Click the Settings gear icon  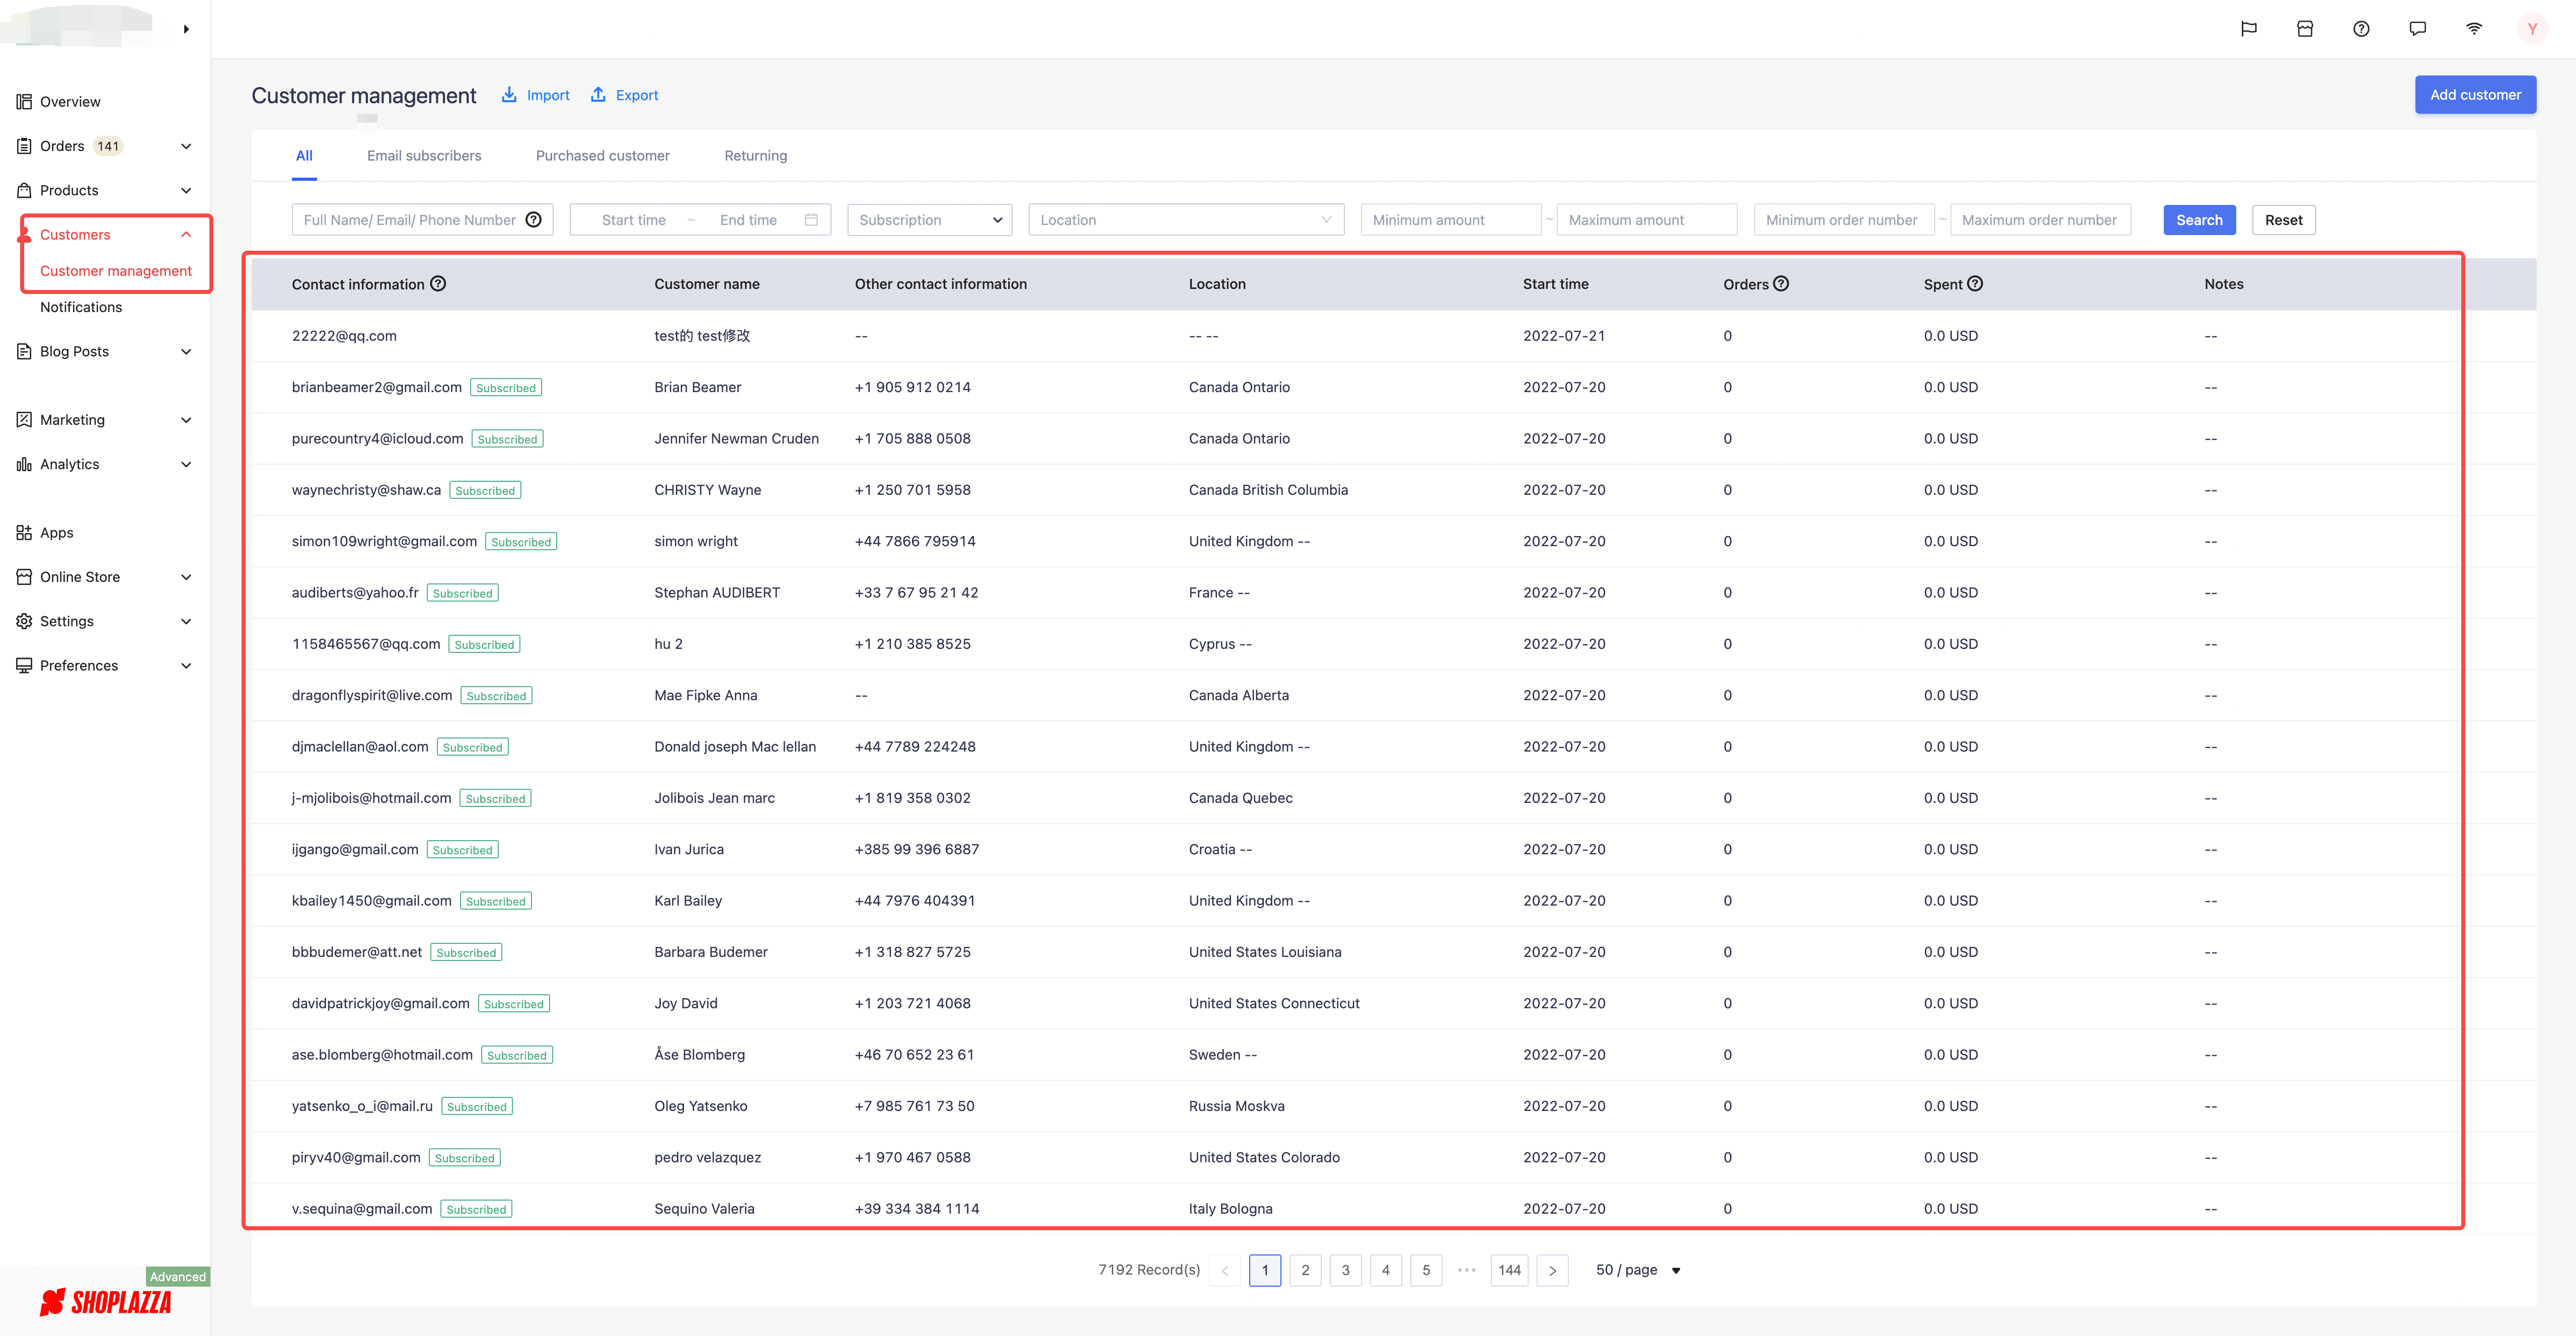[24, 621]
